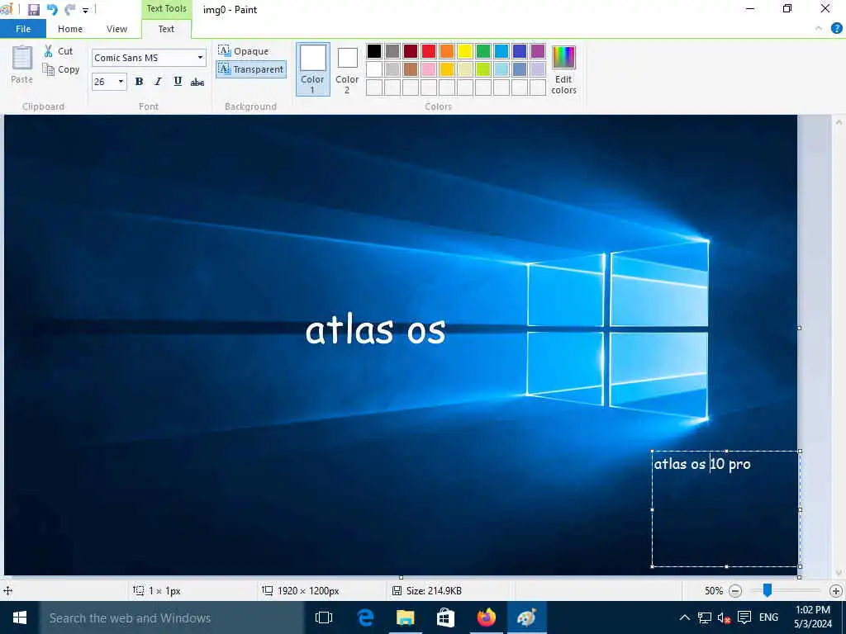Click the Search the web and Windows box
The height and width of the screenshot is (634, 846).
pos(172,617)
